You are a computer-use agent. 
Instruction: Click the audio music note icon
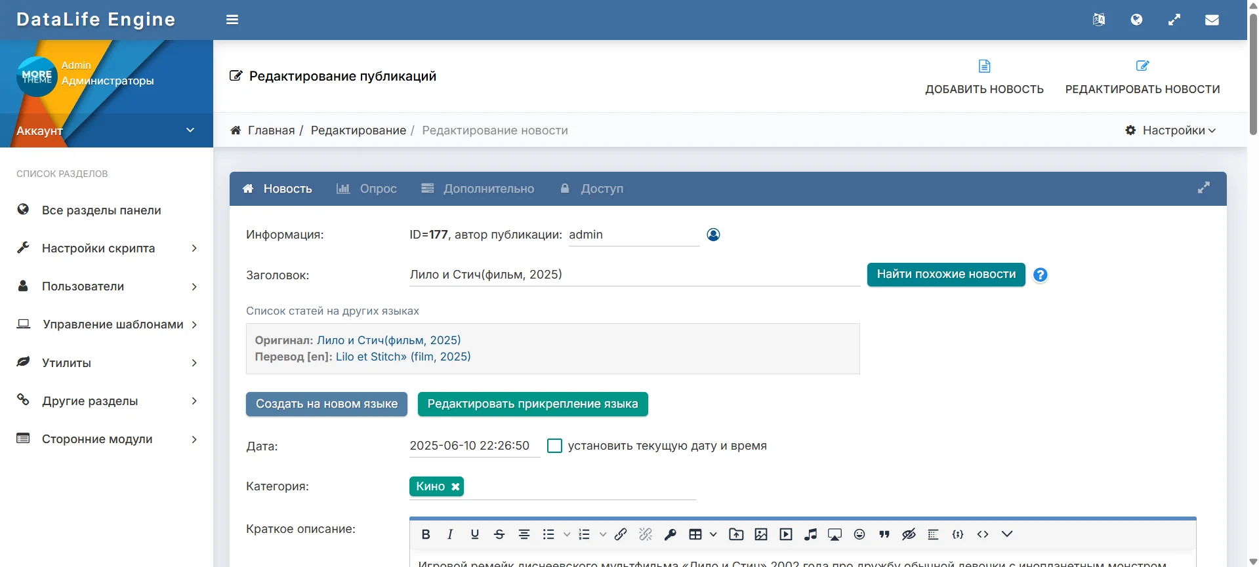pos(811,534)
